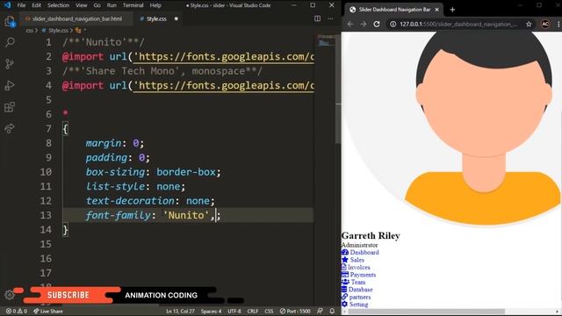This screenshot has width=562, height=316.
Task: Close the Slider Dashboard Navigation Bar tab
Action: point(436,10)
